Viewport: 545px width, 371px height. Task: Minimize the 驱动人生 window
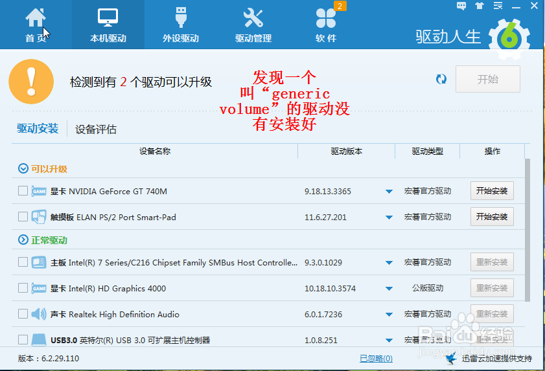coord(516,6)
